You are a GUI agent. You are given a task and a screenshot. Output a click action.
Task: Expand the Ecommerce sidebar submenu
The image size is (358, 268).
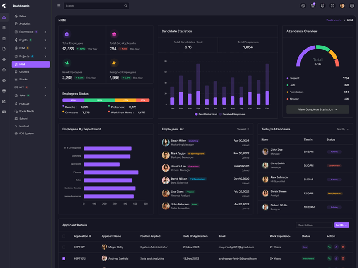click(x=45, y=32)
